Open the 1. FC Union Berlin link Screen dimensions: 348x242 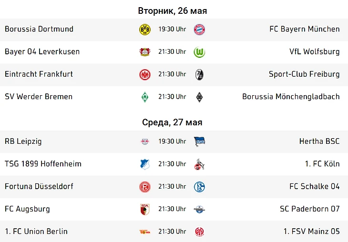36,232
